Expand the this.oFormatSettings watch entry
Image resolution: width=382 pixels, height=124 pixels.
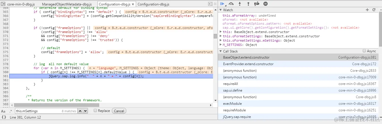click(221, 36)
